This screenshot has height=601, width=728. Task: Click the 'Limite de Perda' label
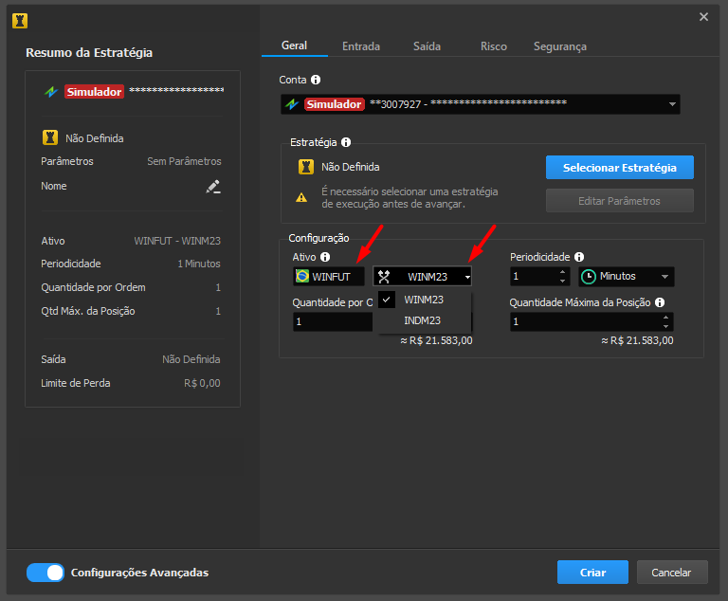[76, 383]
